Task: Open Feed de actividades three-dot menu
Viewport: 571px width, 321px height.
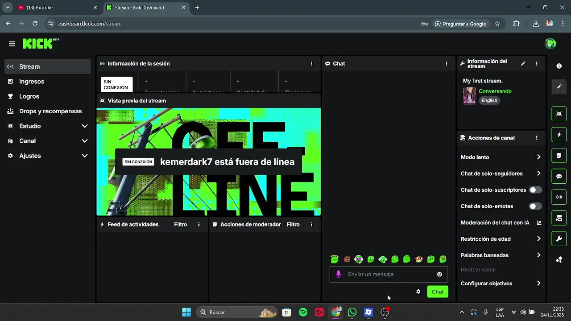Action: click(x=199, y=225)
